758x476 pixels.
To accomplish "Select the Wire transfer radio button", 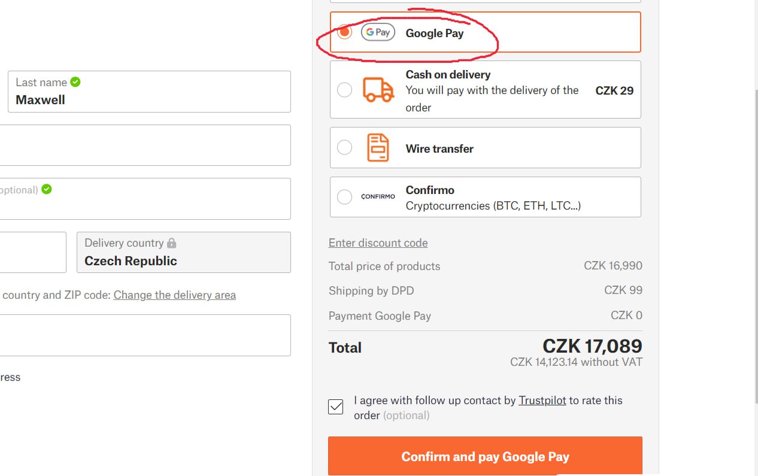I will [x=344, y=147].
